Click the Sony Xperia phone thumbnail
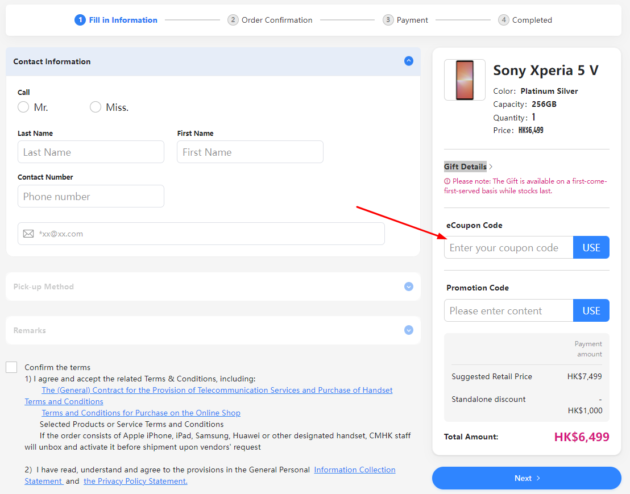This screenshot has width=630, height=494. tap(465, 80)
